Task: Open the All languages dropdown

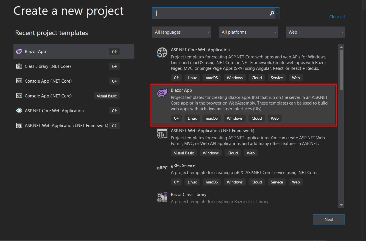Action: (x=181, y=32)
